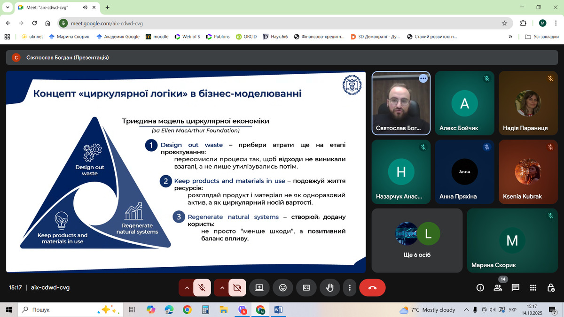Turn on the camera
The height and width of the screenshot is (317, 564).
click(237, 287)
